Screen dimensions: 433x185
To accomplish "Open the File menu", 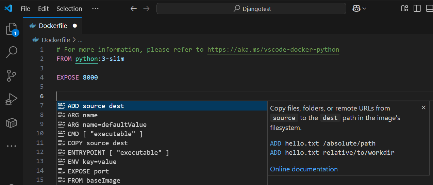I will pos(26,9).
